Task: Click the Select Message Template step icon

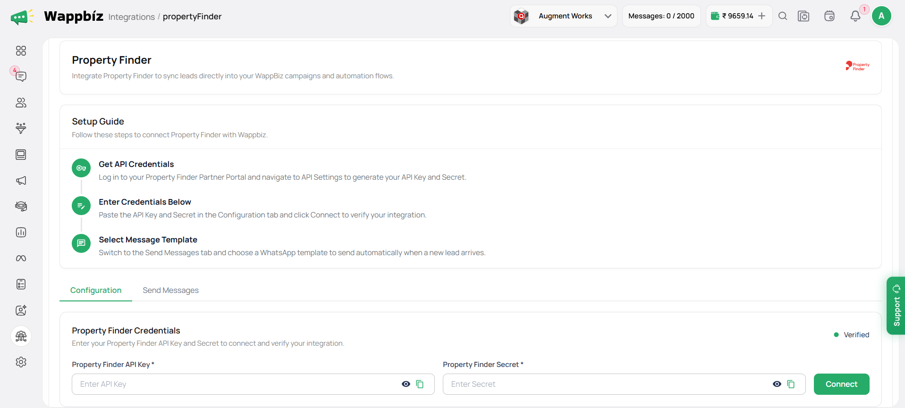Action: coord(81,243)
